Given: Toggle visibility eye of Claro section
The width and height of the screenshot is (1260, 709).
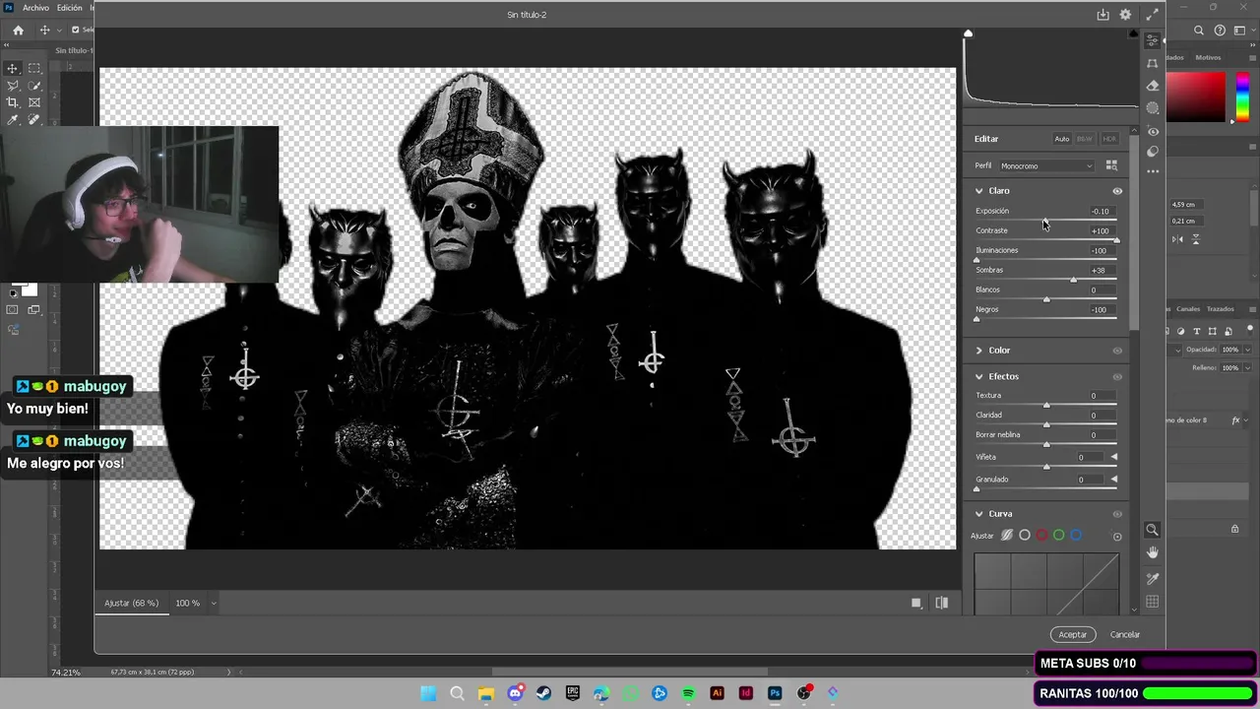Looking at the screenshot, I should coord(1117,191).
